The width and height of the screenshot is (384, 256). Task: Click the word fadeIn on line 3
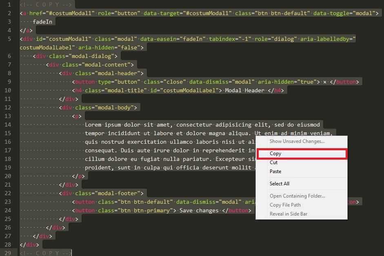pyautogui.click(x=42, y=22)
